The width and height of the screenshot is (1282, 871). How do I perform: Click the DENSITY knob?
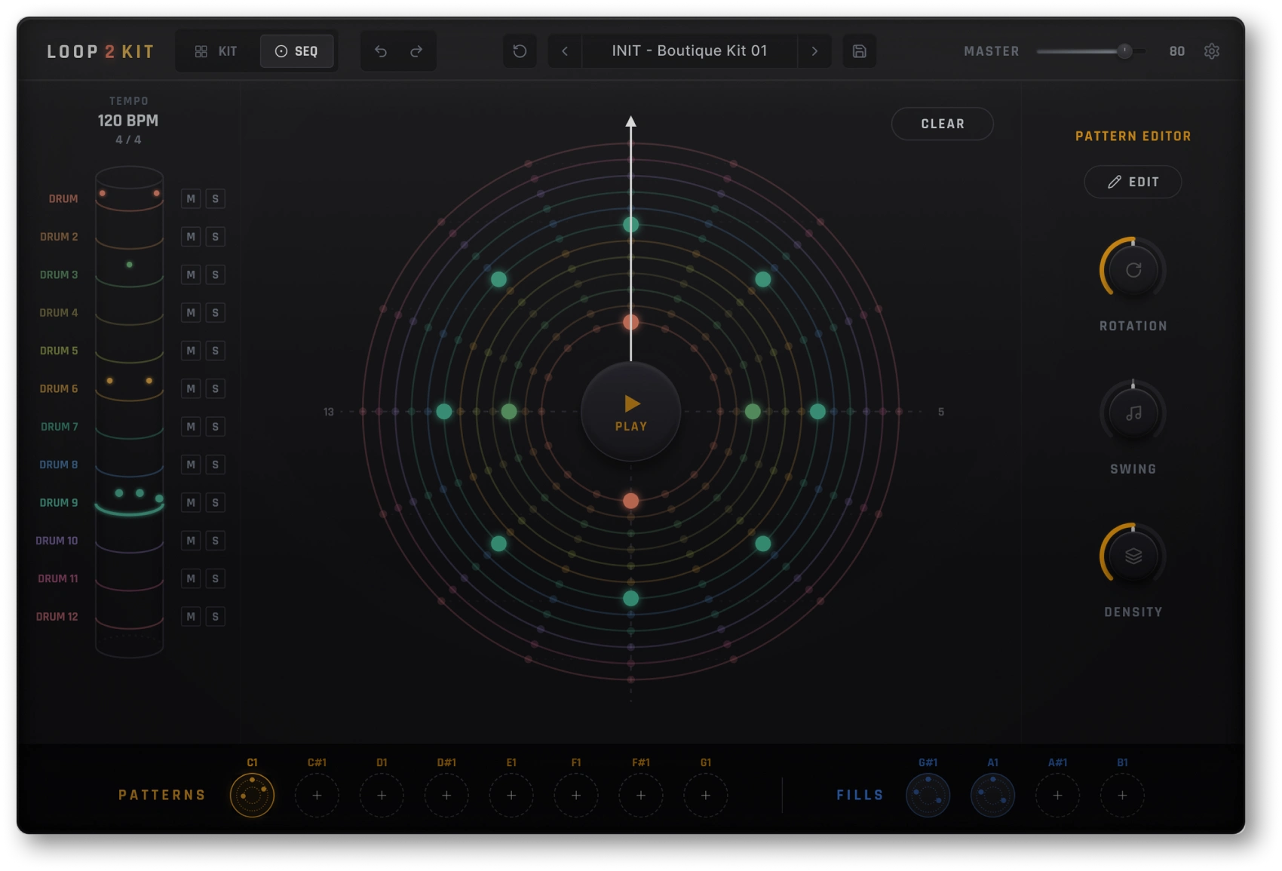[1133, 557]
